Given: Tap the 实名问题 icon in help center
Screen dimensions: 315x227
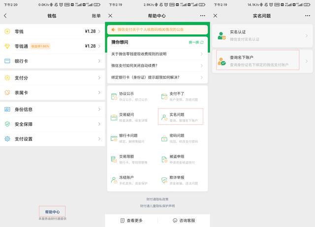Looking at the screenshot, I should [164, 117].
